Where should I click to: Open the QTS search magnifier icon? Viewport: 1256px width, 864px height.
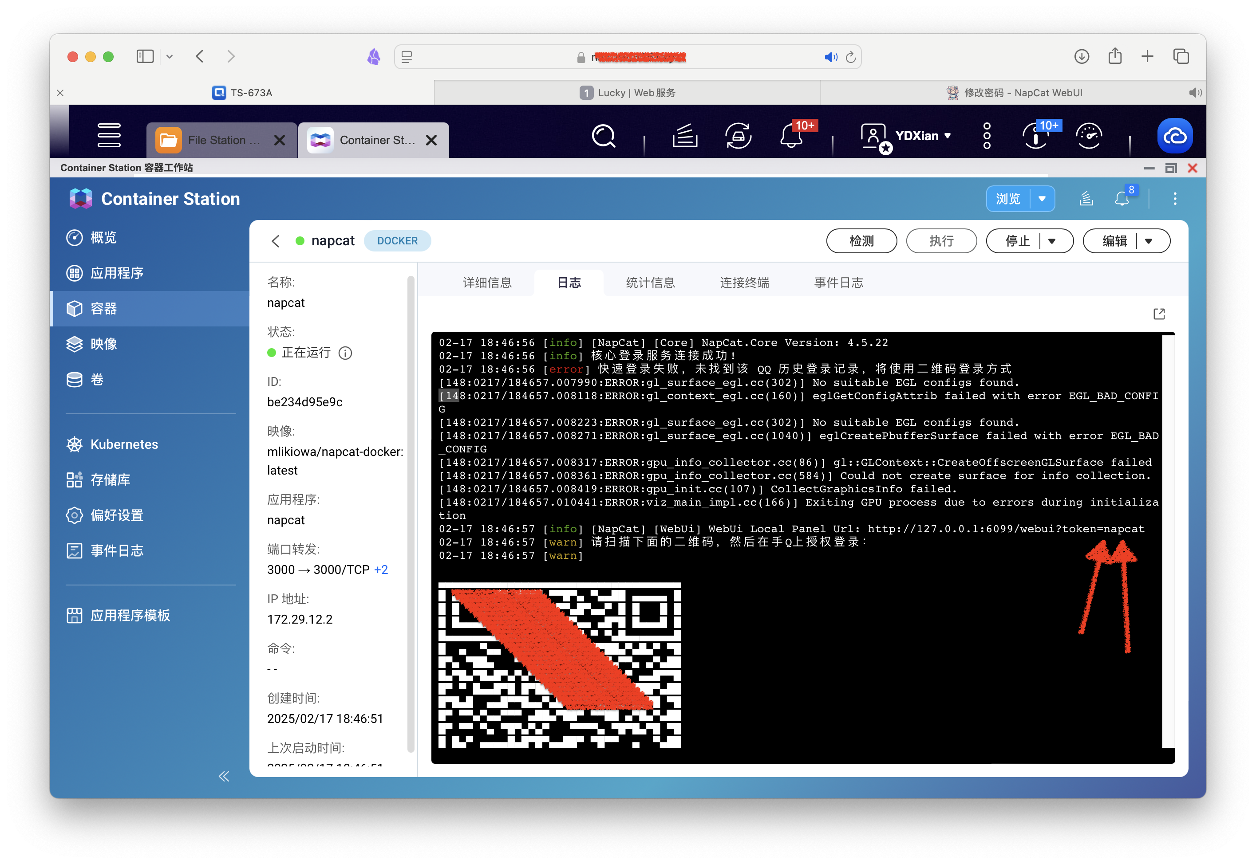point(603,136)
